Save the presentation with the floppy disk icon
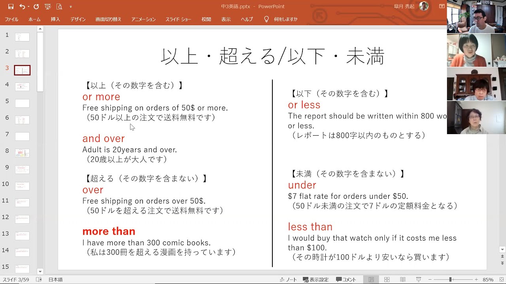 click(x=11, y=7)
